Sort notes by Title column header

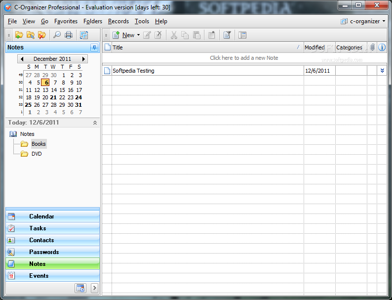pyautogui.click(x=207, y=47)
